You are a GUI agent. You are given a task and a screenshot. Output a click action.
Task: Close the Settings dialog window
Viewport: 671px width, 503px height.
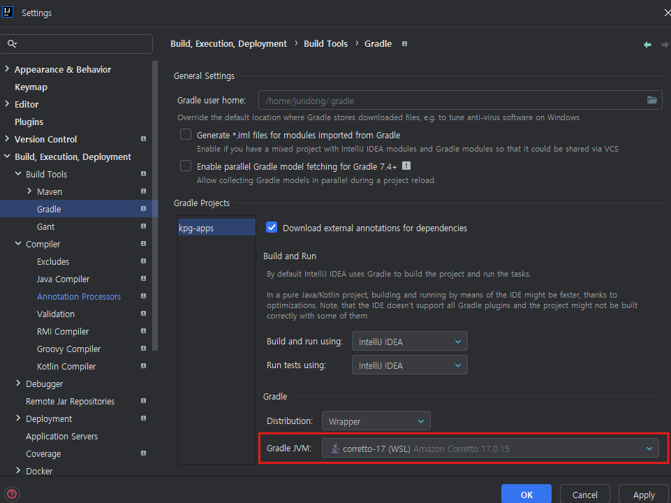pos(667,13)
